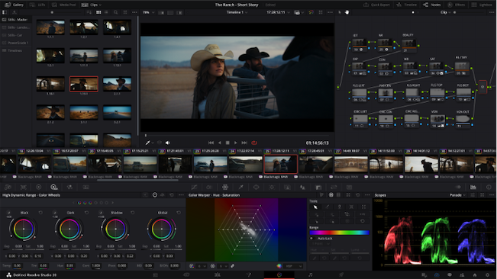Open the Scopes palette icon
This screenshot has height=279, width=497.
point(473,188)
